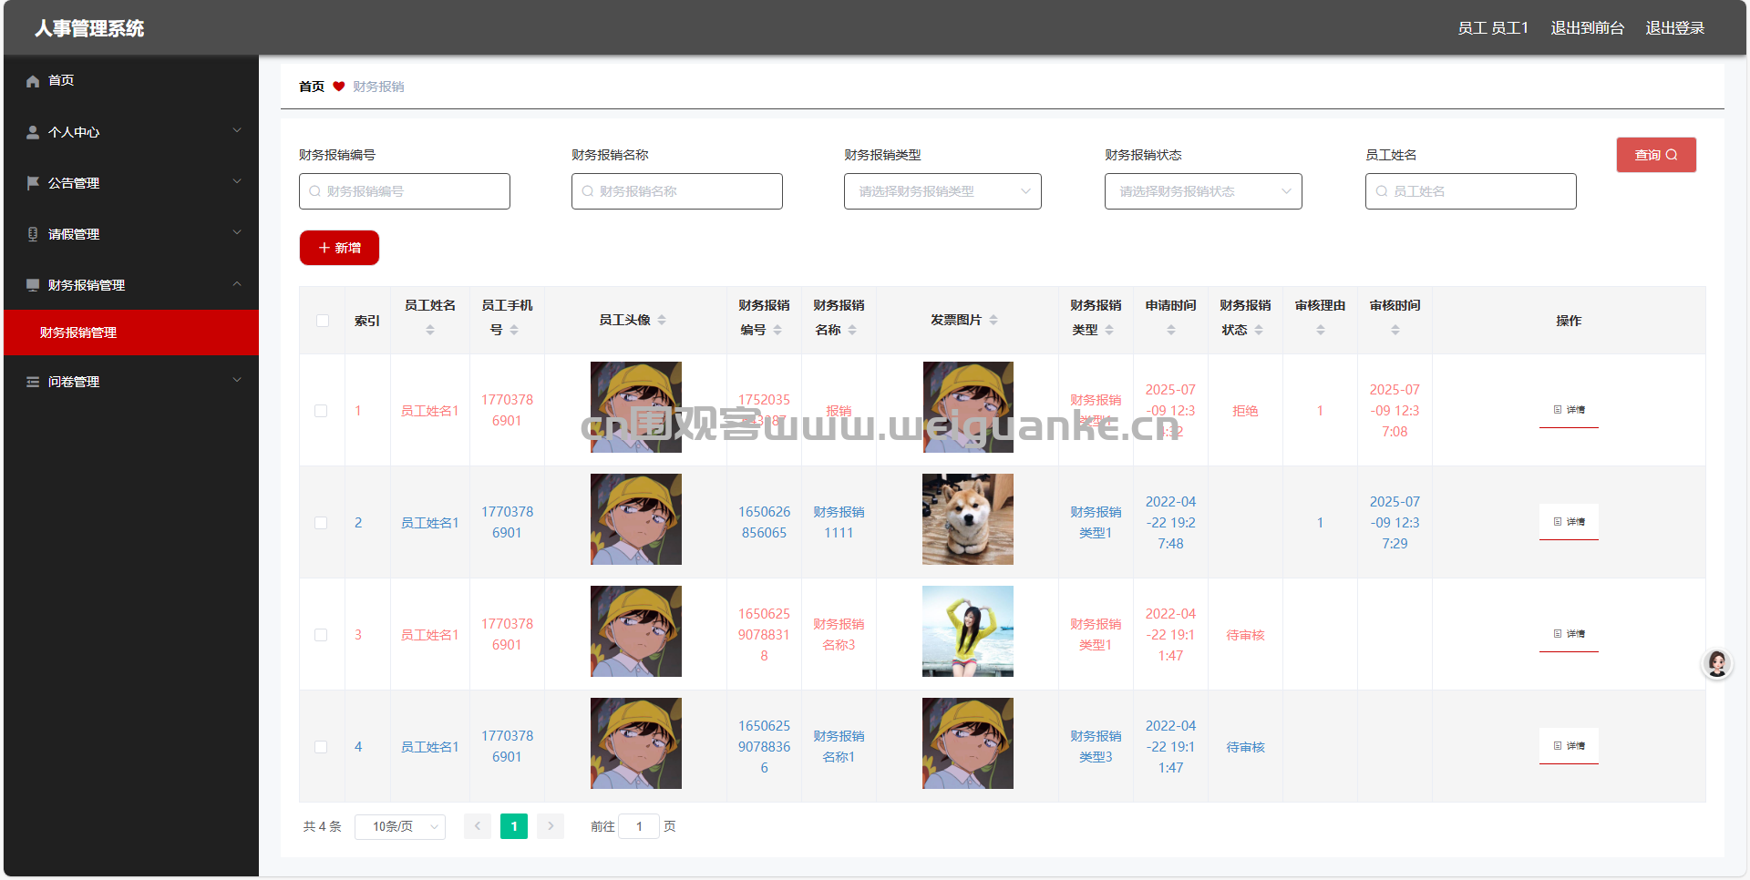Focus the 员工姓名 search field
The image size is (1750, 880).
[x=1471, y=191]
